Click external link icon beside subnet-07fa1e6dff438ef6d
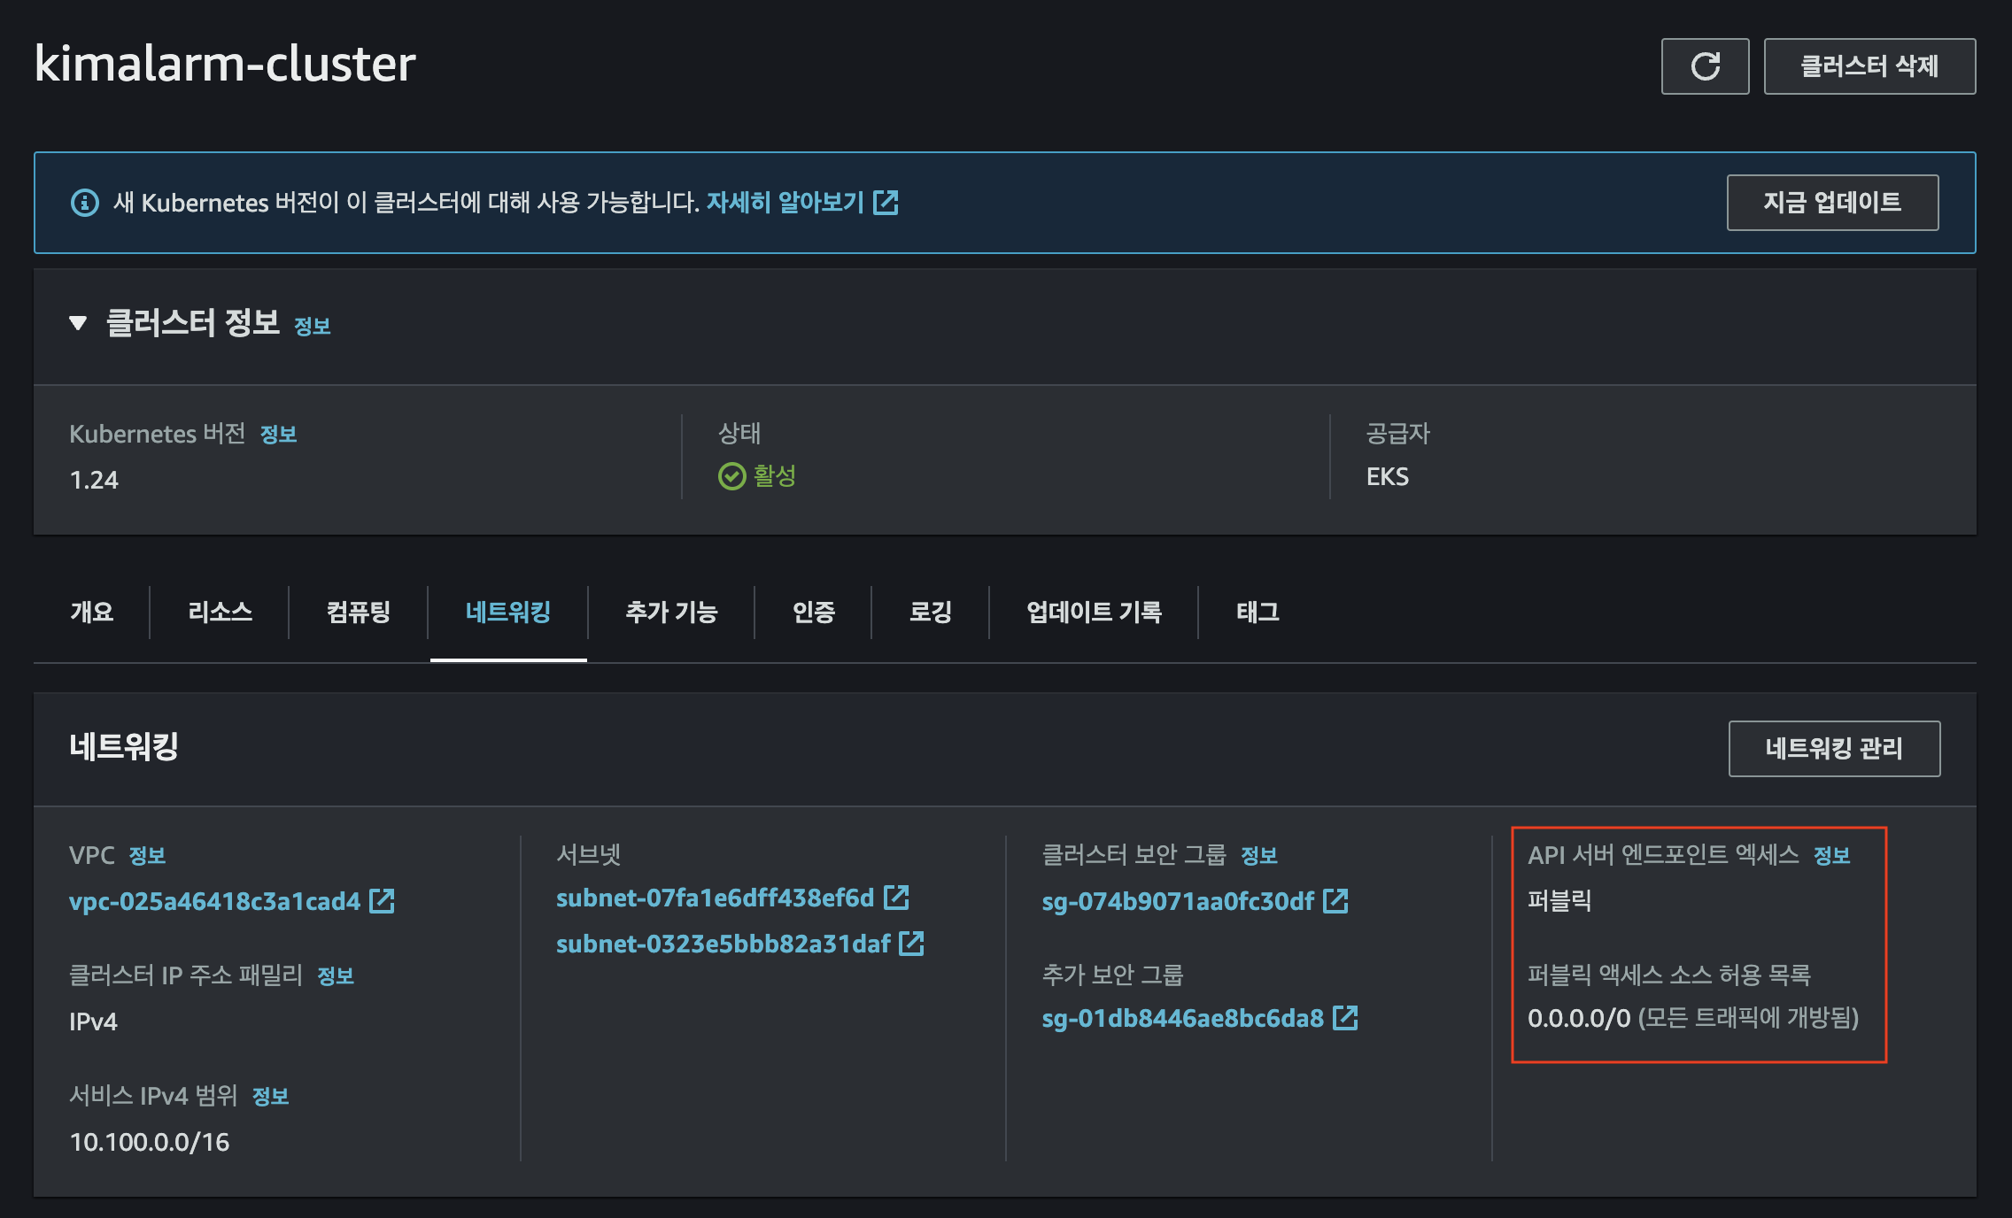The image size is (2012, 1218). click(896, 898)
